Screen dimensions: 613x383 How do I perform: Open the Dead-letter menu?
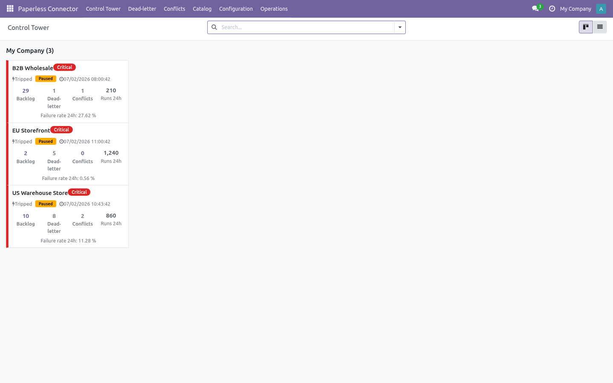click(142, 9)
